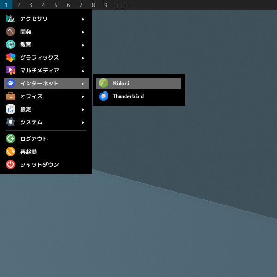Choose シャットダウン to shut down
The width and height of the screenshot is (277, 277).
pos(46,164)
